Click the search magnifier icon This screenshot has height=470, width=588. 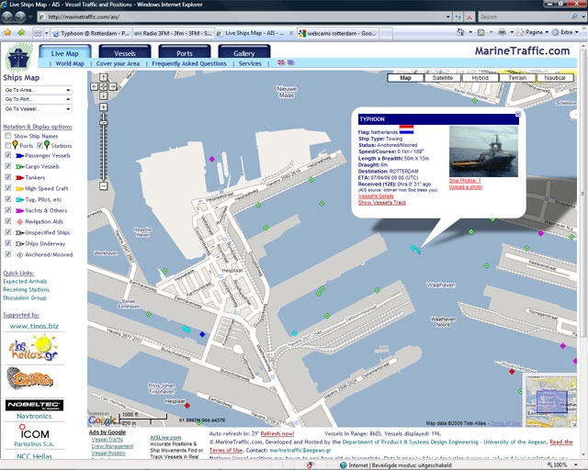pos(573,17)
